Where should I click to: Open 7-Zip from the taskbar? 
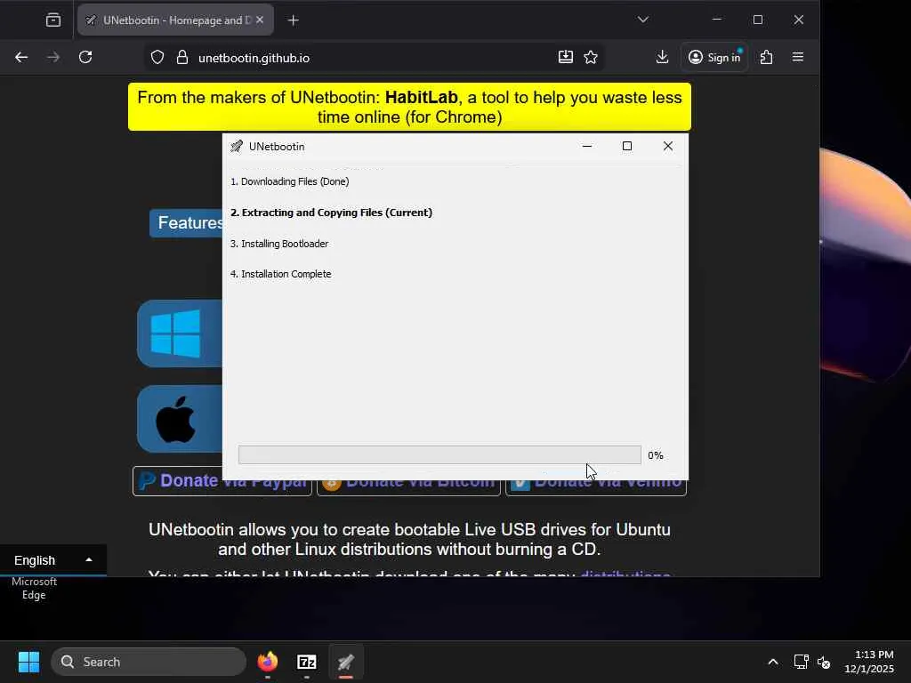click(x=307, y=662)
